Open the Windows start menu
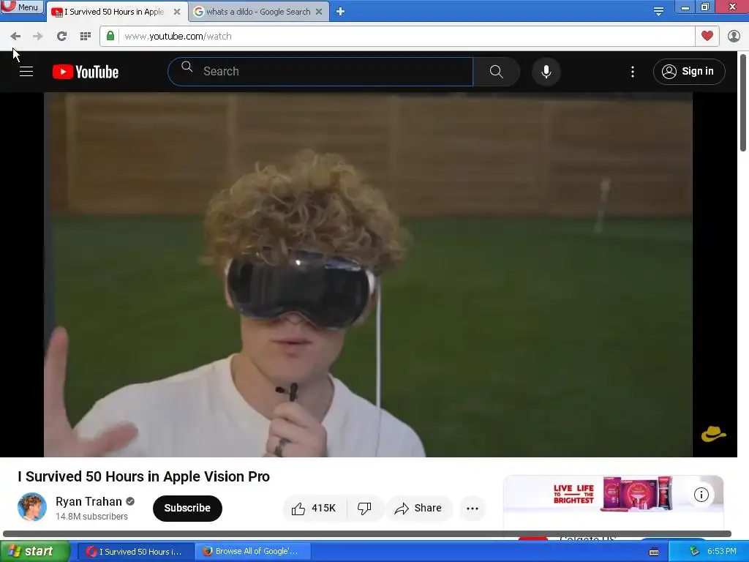Image resolution: width=749 pixels, height=562 pixels. pos(34,551)
